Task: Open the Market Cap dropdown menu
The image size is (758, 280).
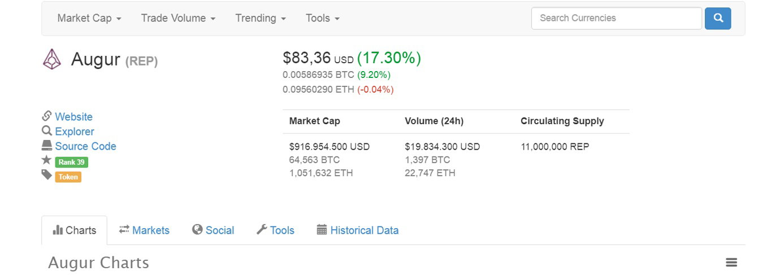Action: pos(89,18)
